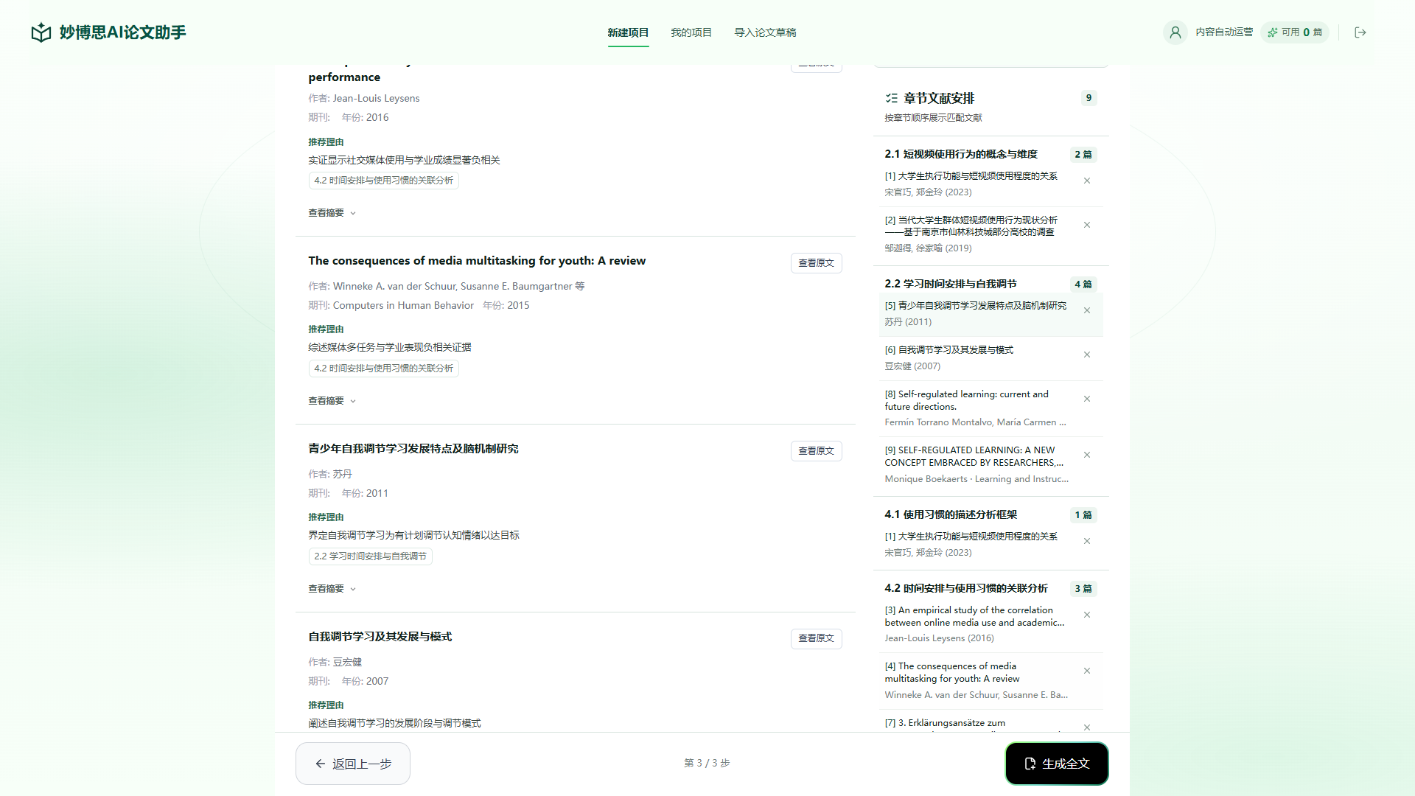Click the user avatar icon
The width and height of the screenshot is (1415, 796).
point(1175,32)
